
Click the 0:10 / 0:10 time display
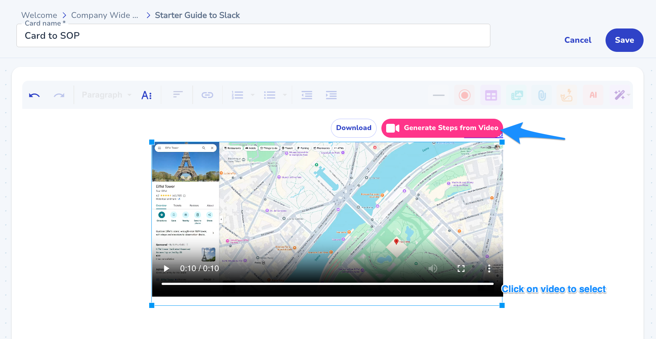[200, 268]
